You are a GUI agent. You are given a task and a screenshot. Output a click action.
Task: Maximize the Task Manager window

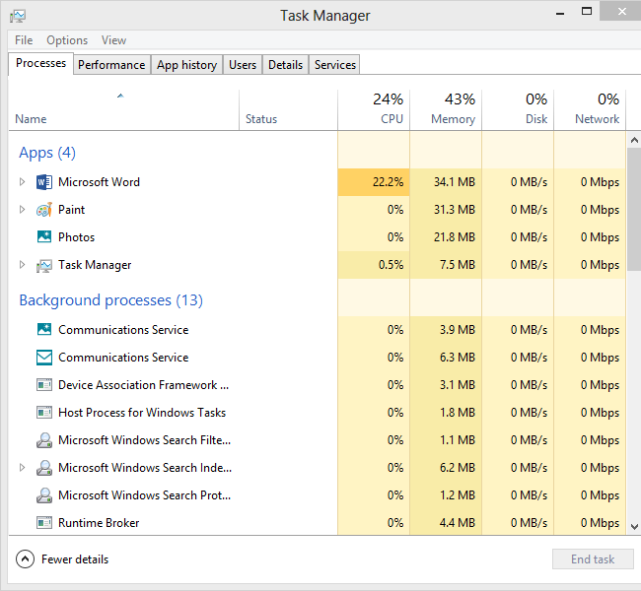(x=587, y=11)
